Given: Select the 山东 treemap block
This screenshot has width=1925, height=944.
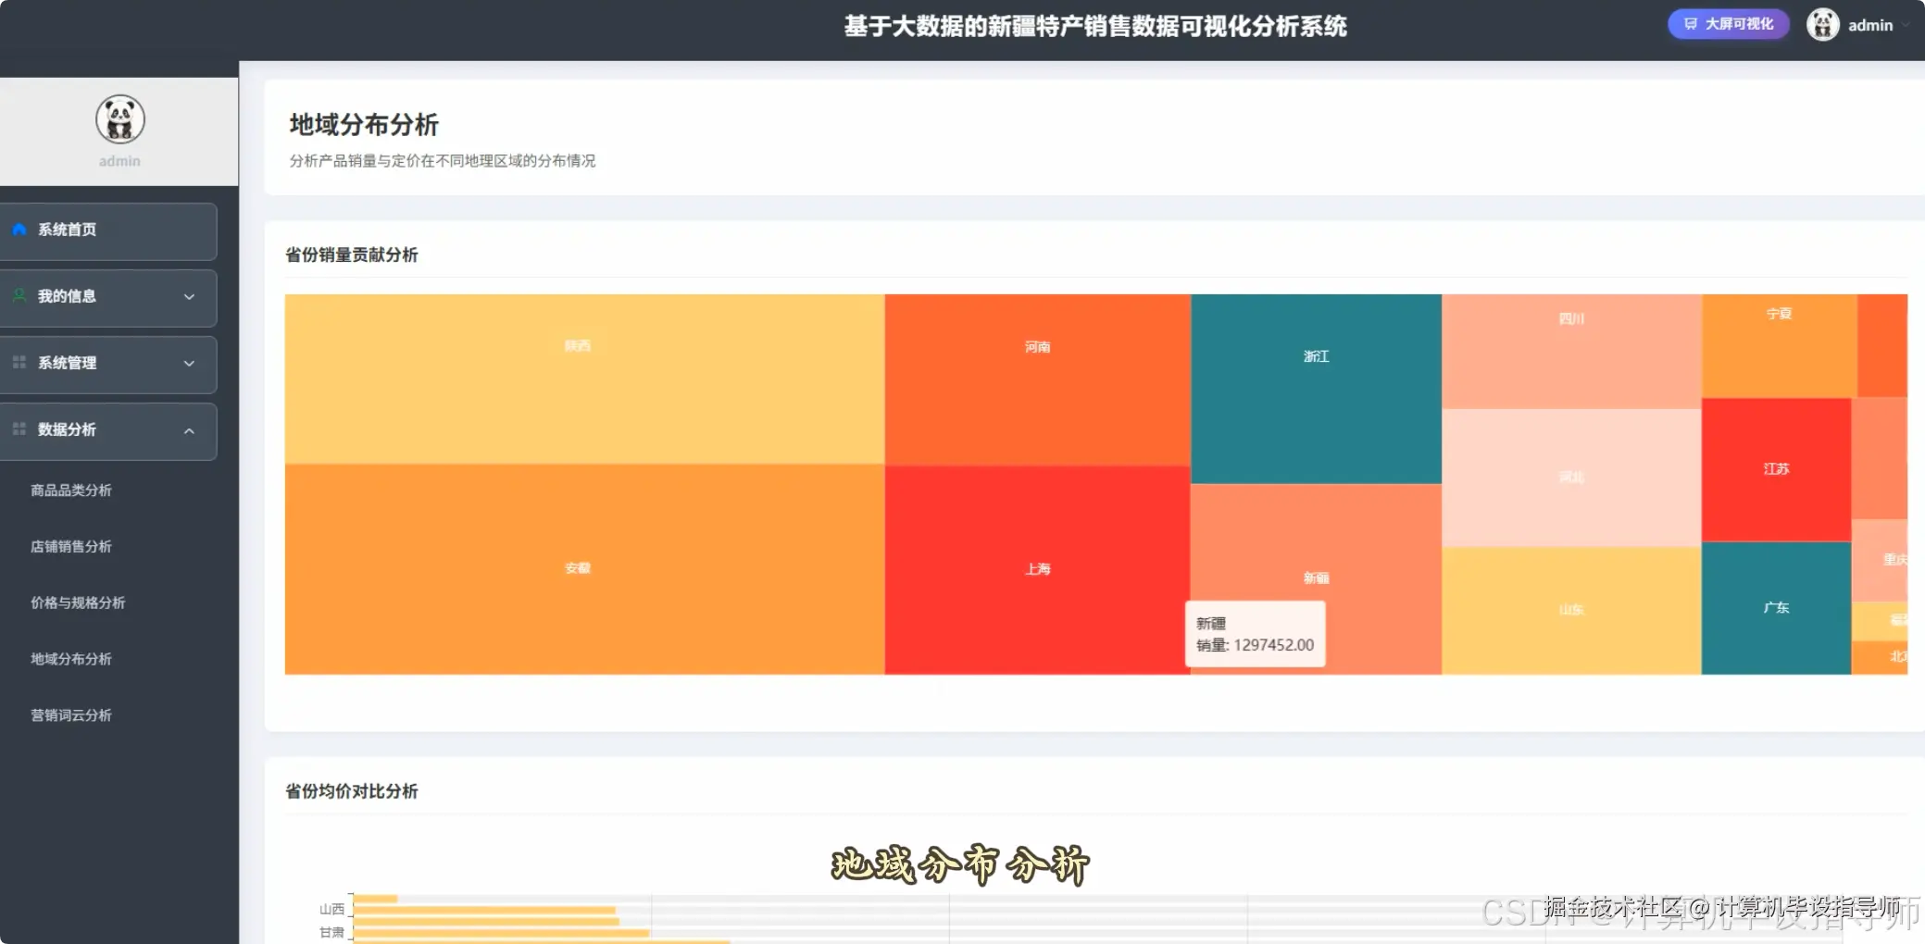Looking at the screenshot, I should click(1571, 611).
